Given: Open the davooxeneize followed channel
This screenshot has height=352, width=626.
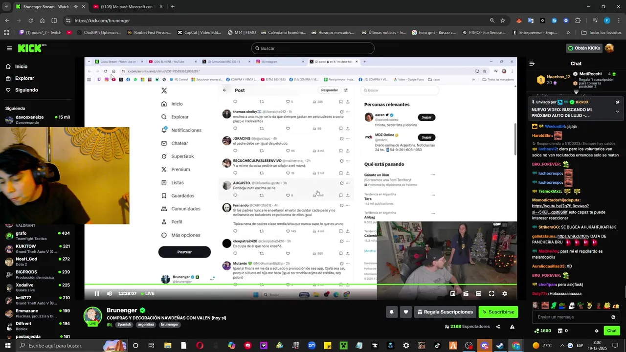Looking at the screenshot, I should [x=37, y=120].
